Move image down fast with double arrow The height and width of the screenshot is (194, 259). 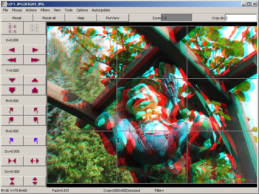pos(12,90)
